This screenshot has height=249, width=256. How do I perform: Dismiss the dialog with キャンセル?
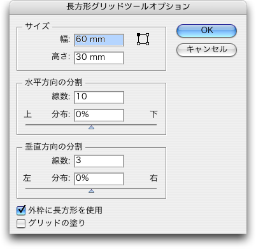tap(206, 50)
